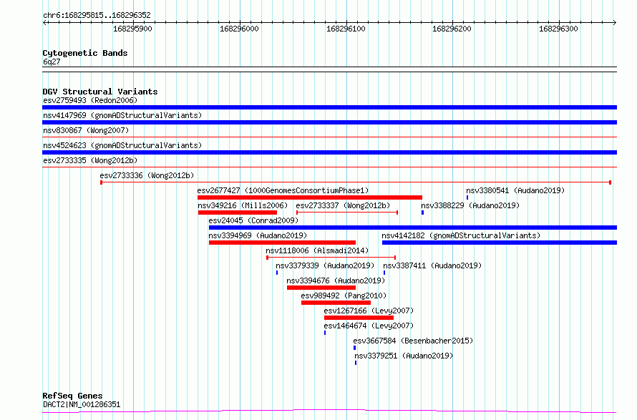Open nsv3394676 (Audano2019) label

[336, 280]
